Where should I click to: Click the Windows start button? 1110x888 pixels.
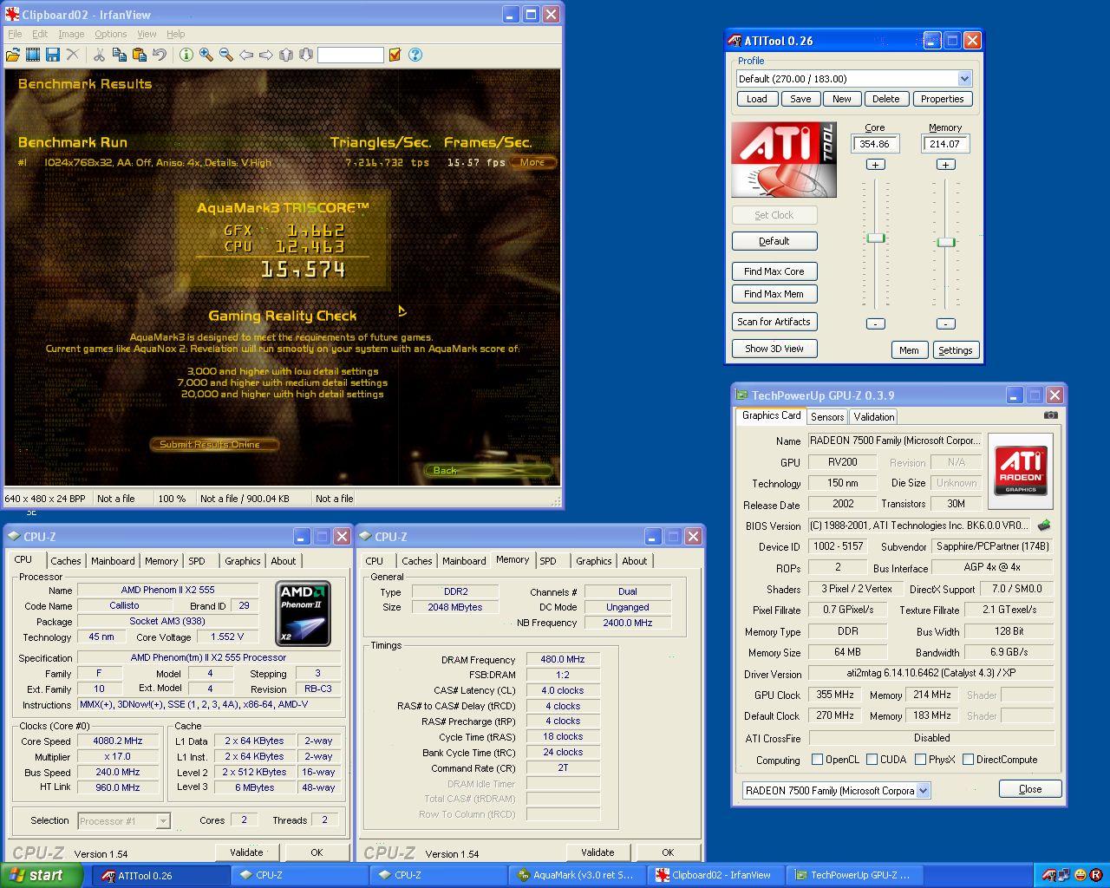pyautogui.click(x=42, y=875)
